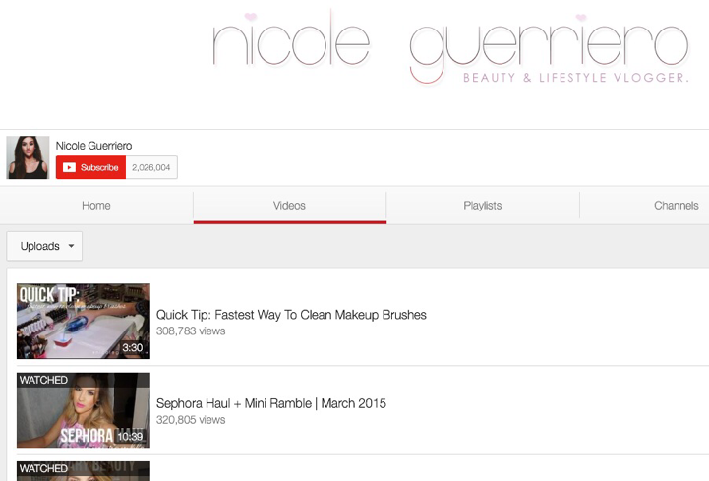Open the Playlists tab

pyautogui.click(x=483, y=206)
